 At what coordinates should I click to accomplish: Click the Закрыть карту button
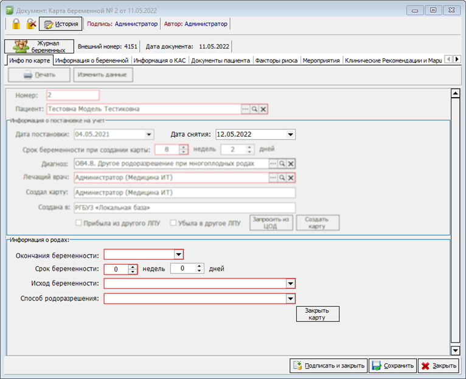click(x=317, y=313)
